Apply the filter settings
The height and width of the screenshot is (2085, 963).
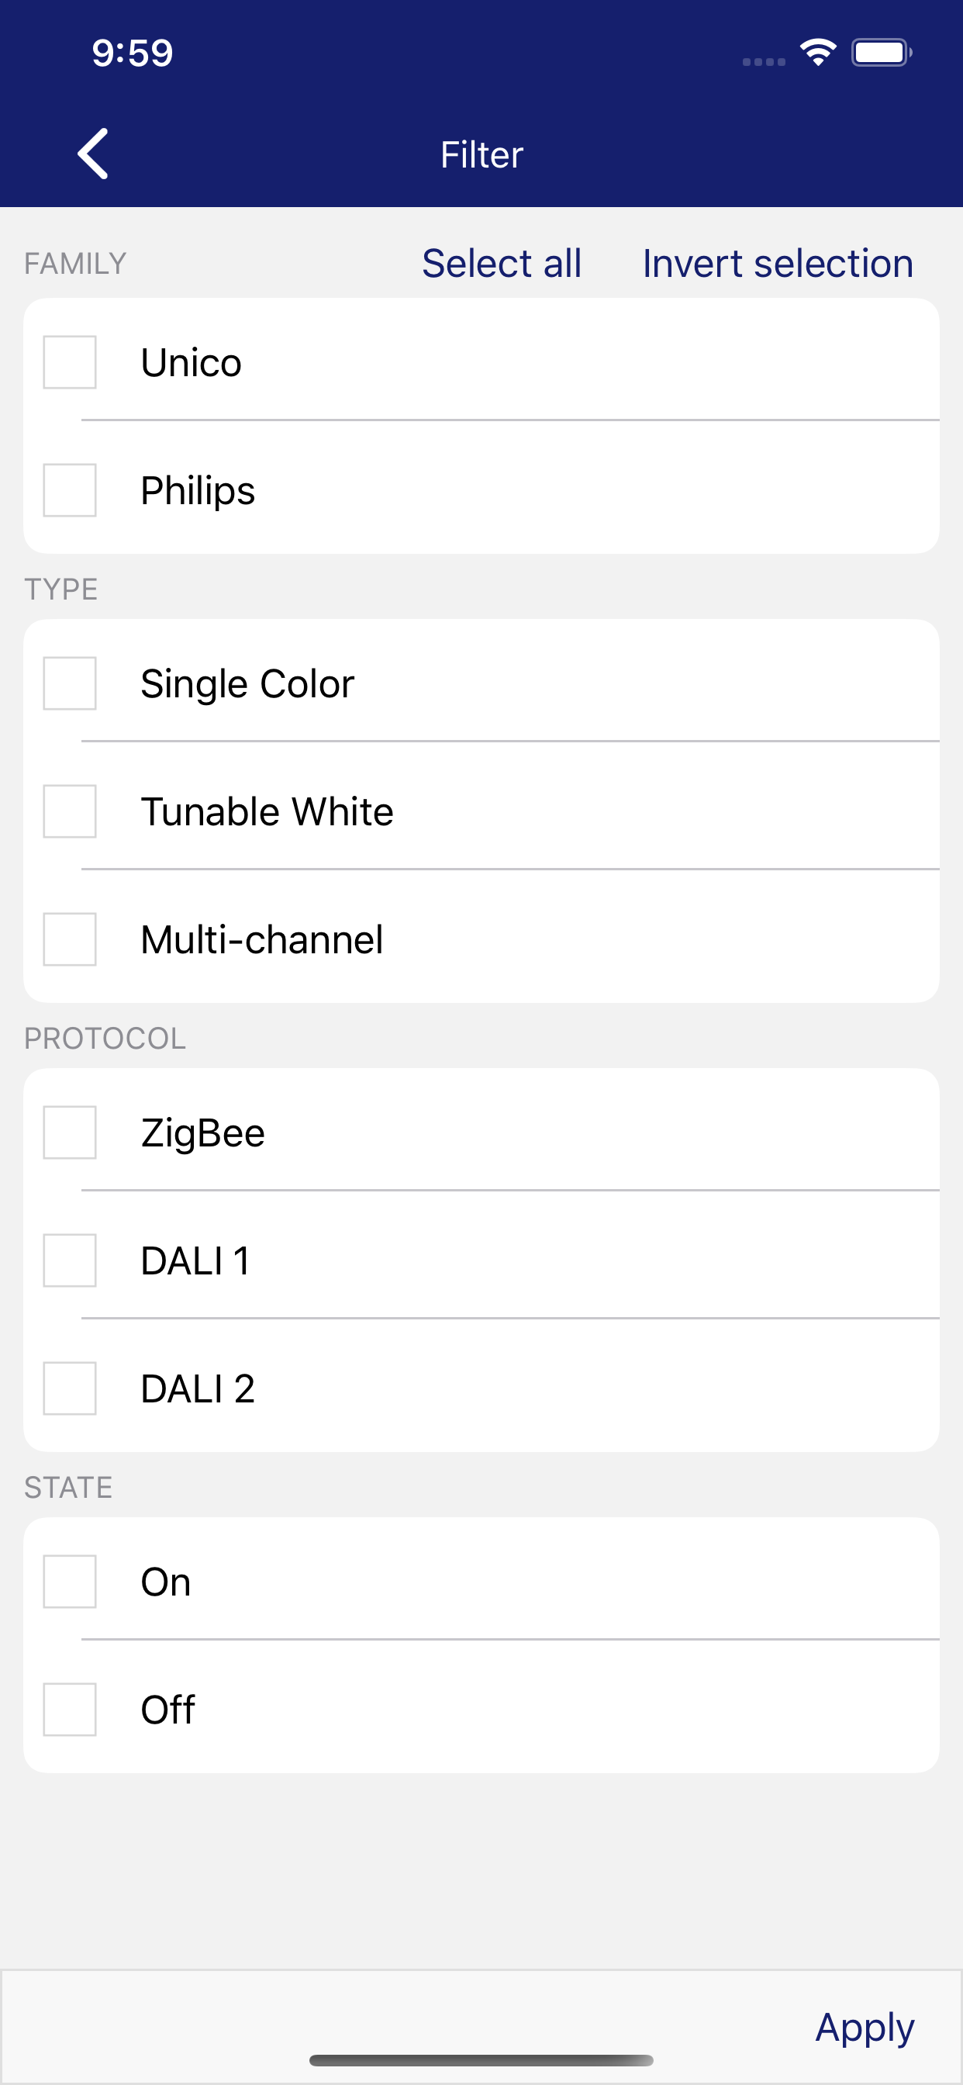(x=865, y=2028)
